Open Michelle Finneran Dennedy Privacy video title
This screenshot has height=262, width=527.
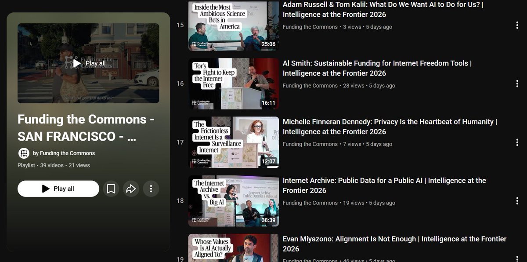[390, 127]
